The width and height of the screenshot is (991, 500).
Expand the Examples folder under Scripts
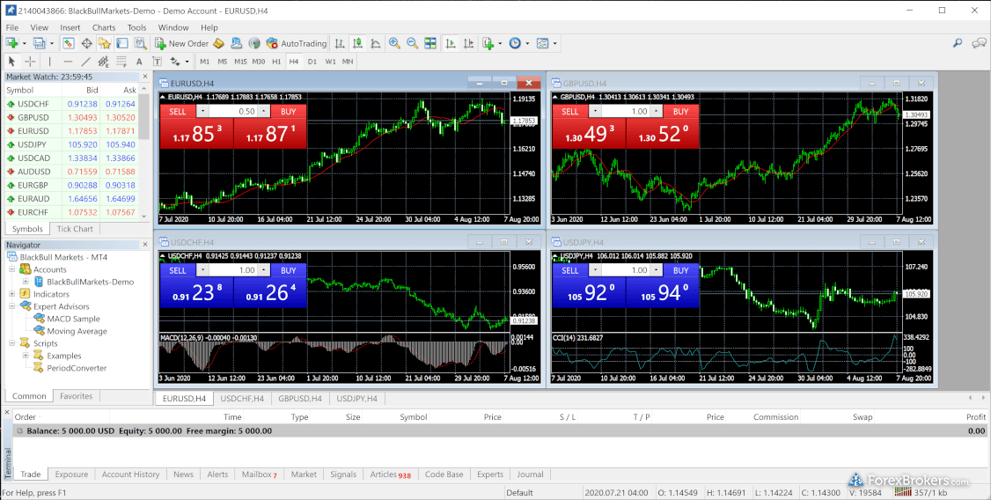coord(26,356)
